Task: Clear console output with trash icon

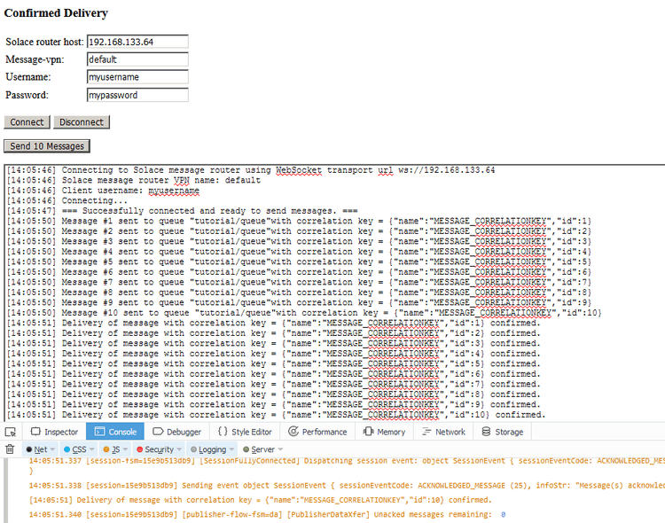Action: [x=10, y=449]
